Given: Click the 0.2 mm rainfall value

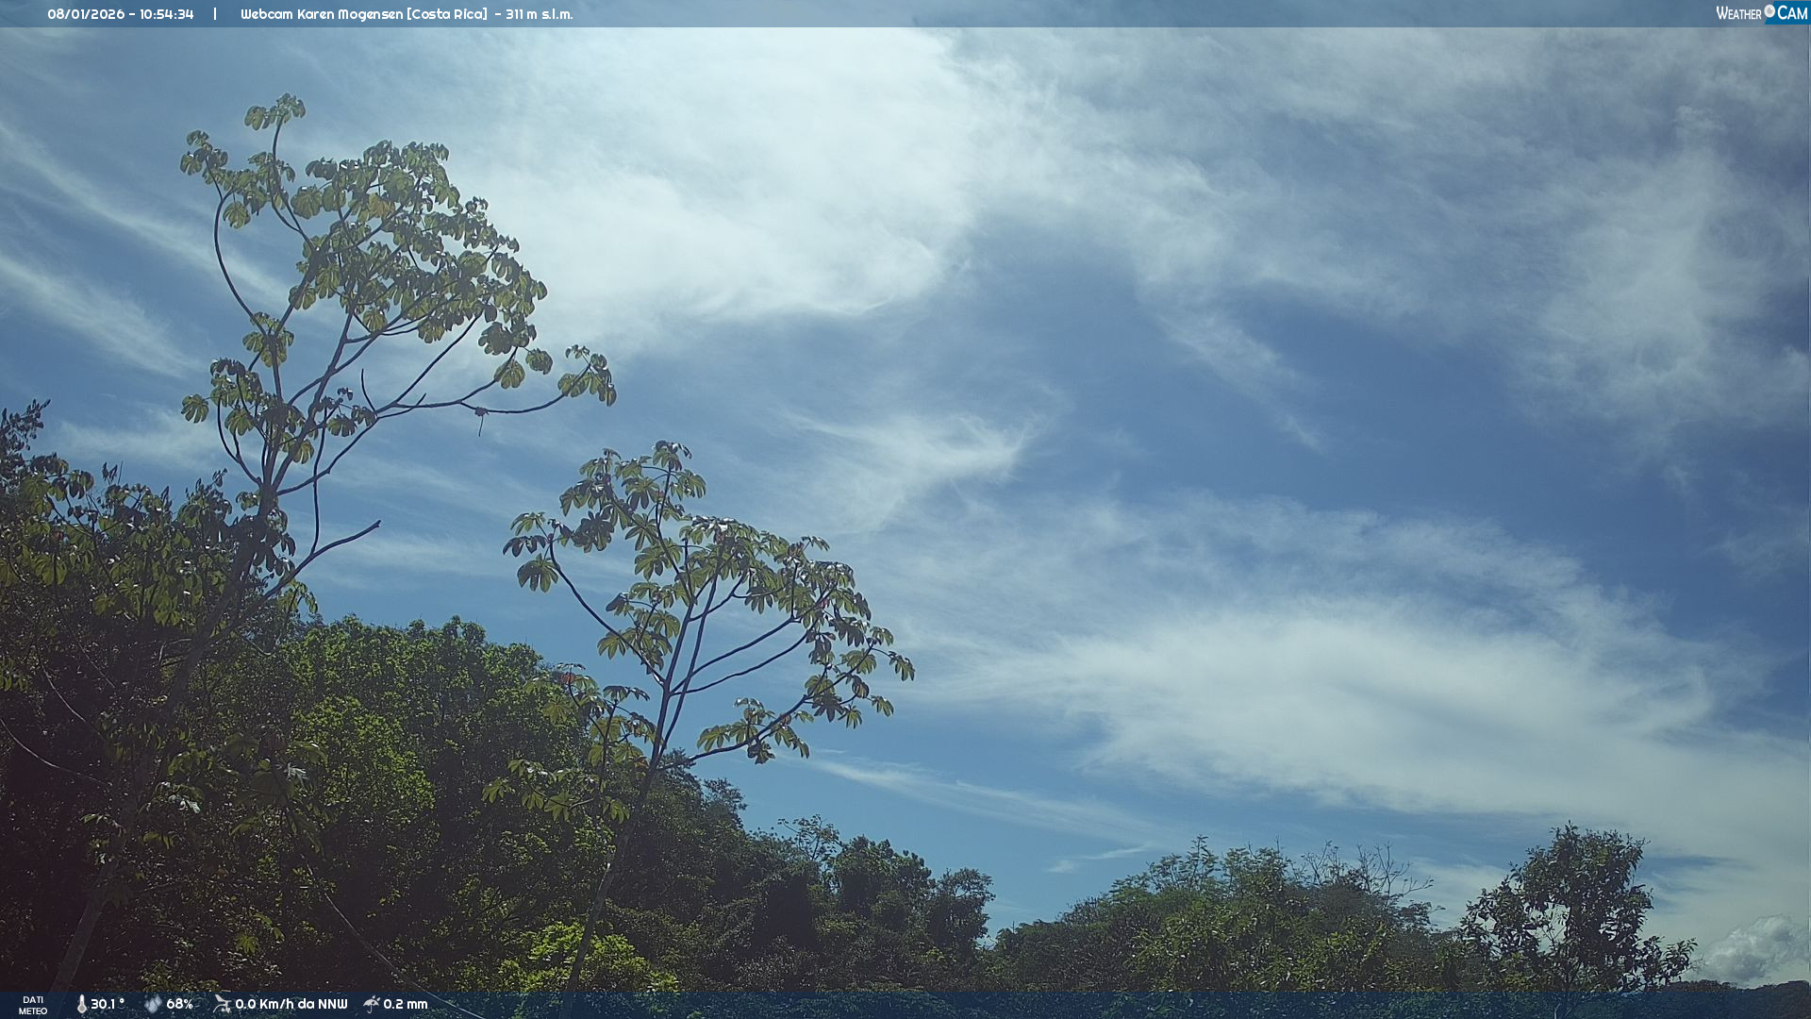Looking at the screenshot, I should point(405,1004).
